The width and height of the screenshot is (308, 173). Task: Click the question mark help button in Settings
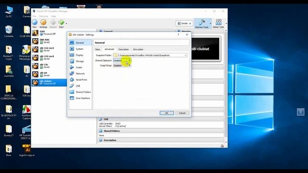pyautogui.click(x=179, y=35)
